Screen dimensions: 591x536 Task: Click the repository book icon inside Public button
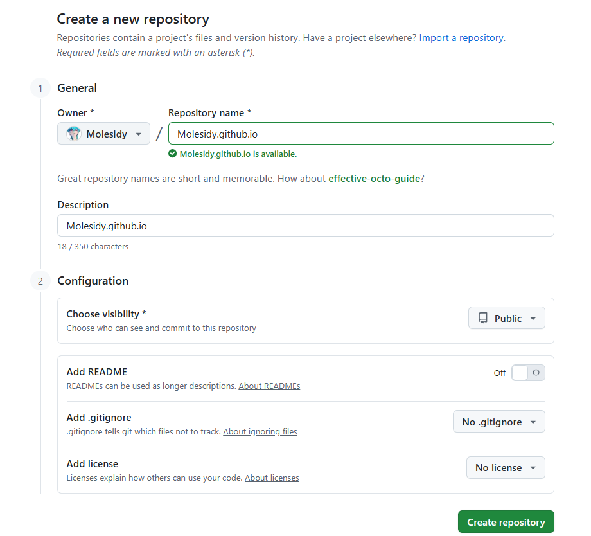[483, 317]
